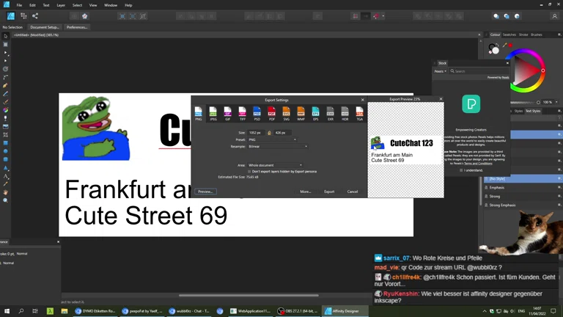The width and height of the screenshot is (563, 317).
Task: Close the Export Preview 23% panel
Action: click(441, 99)
